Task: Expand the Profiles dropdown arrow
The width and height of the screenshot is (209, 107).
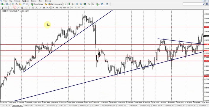Action: (9, 4)
